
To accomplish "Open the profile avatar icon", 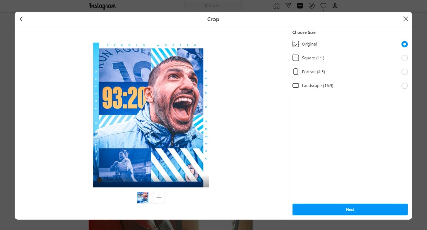I will (335, 6).
